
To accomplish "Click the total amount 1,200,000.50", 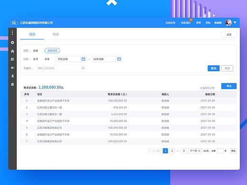I will (x=50, y=87).
